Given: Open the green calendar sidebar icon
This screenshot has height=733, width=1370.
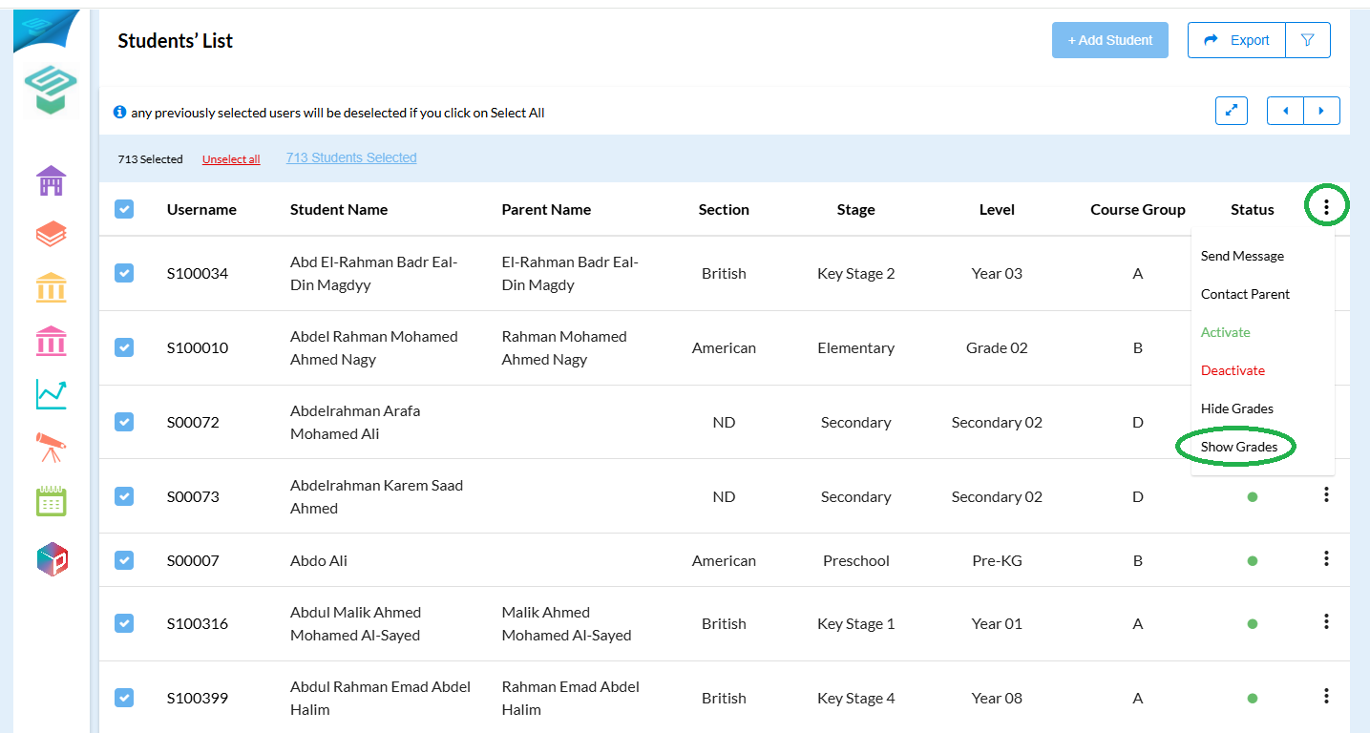Looking at the screenshot, I should click(x=51, y=501).
